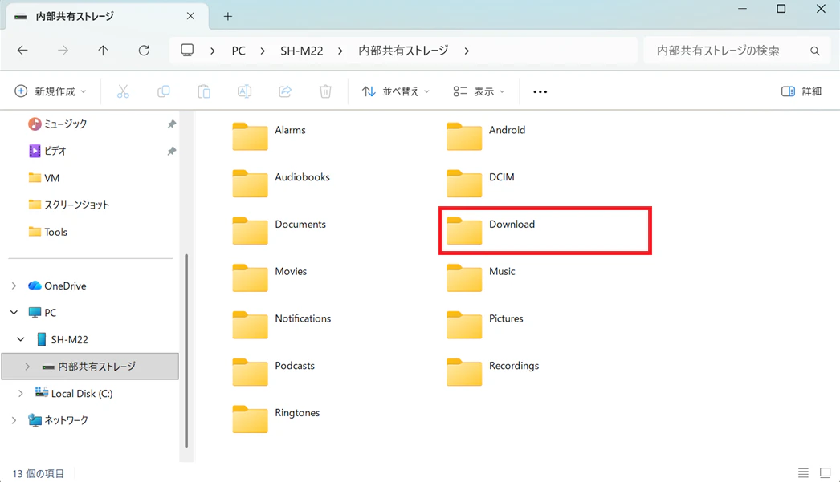Select the Recordings folder

[x=493, y=371]
